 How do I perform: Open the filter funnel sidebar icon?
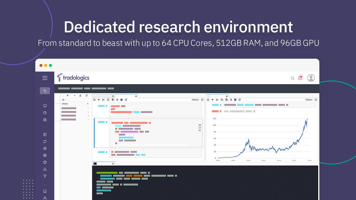pyautogui.click(x=45, y=176)
